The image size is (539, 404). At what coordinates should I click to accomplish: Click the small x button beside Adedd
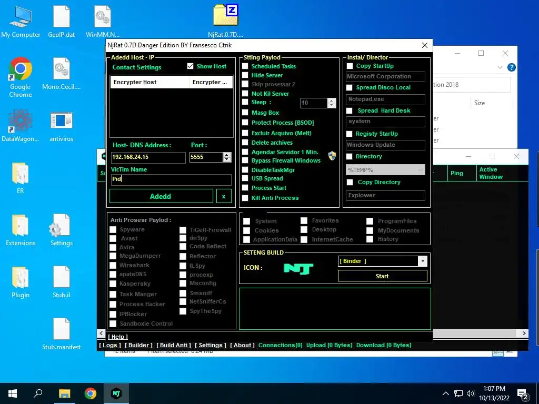click(224, 196)
